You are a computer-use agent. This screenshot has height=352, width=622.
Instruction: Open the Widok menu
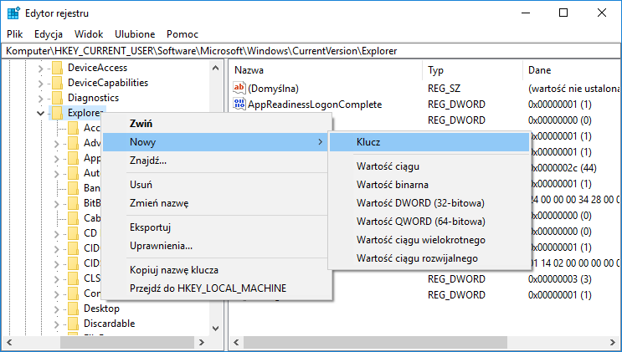pos(89,34)
